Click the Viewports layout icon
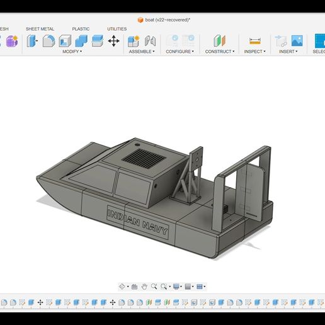 point(199,287)
